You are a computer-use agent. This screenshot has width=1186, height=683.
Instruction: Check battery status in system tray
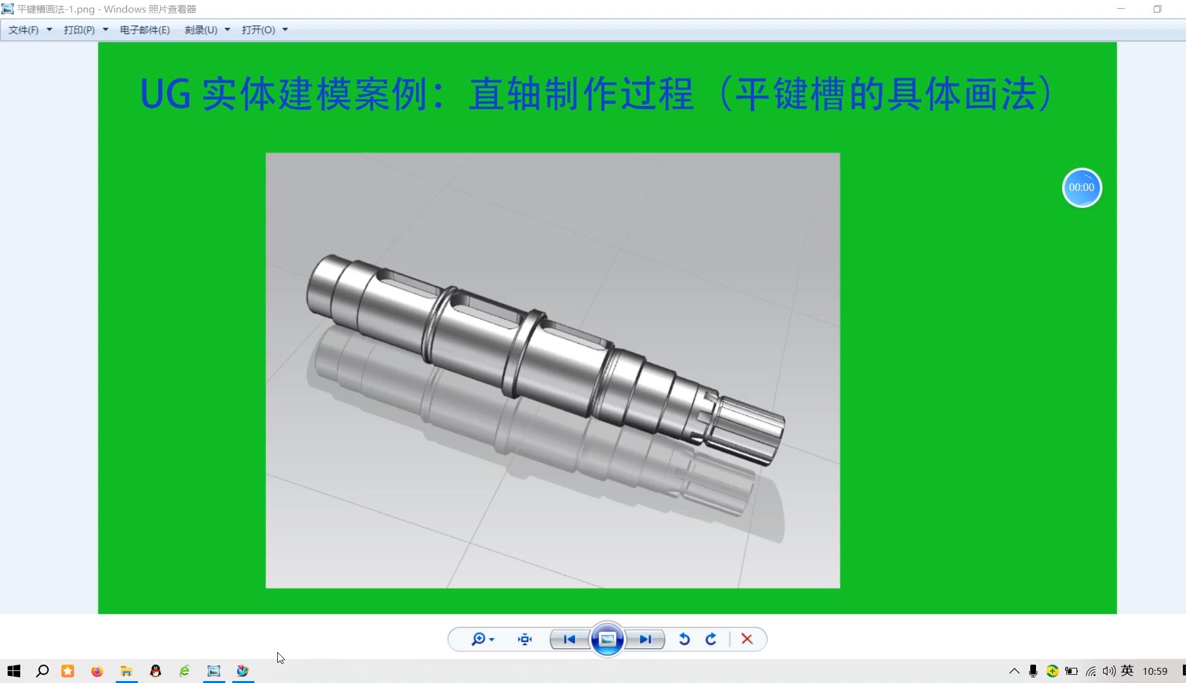click(x=1071, y=671)
